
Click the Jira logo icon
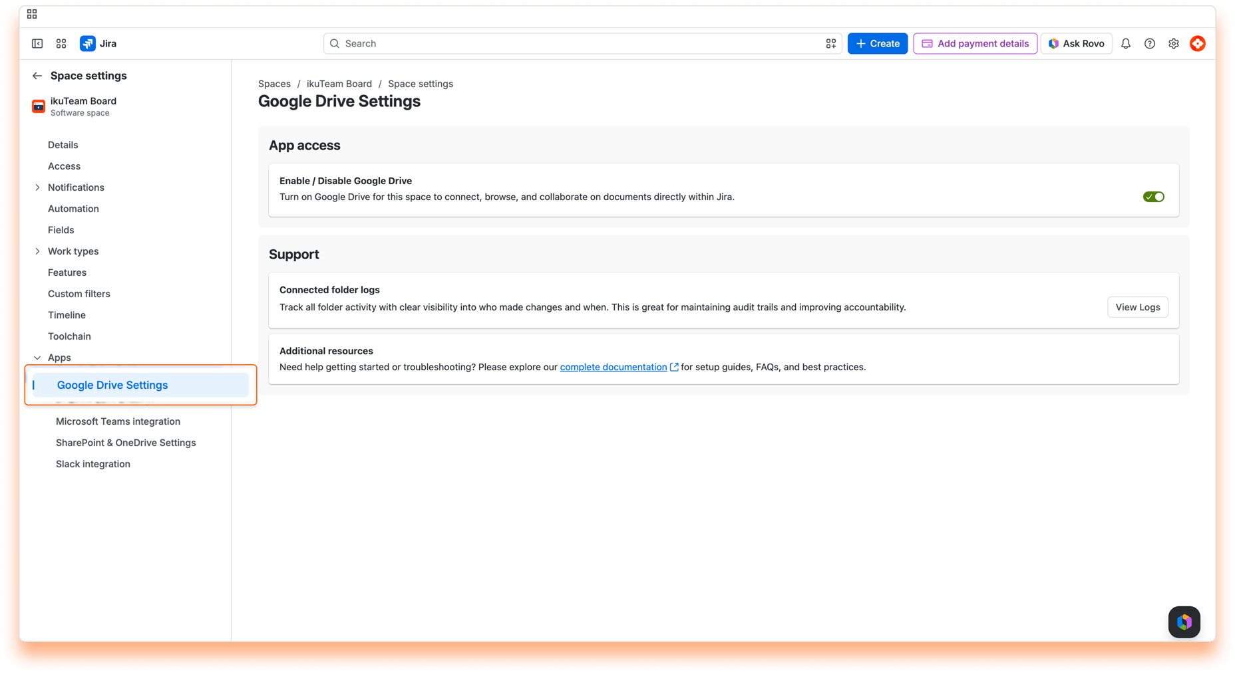(x=87, y=44)
